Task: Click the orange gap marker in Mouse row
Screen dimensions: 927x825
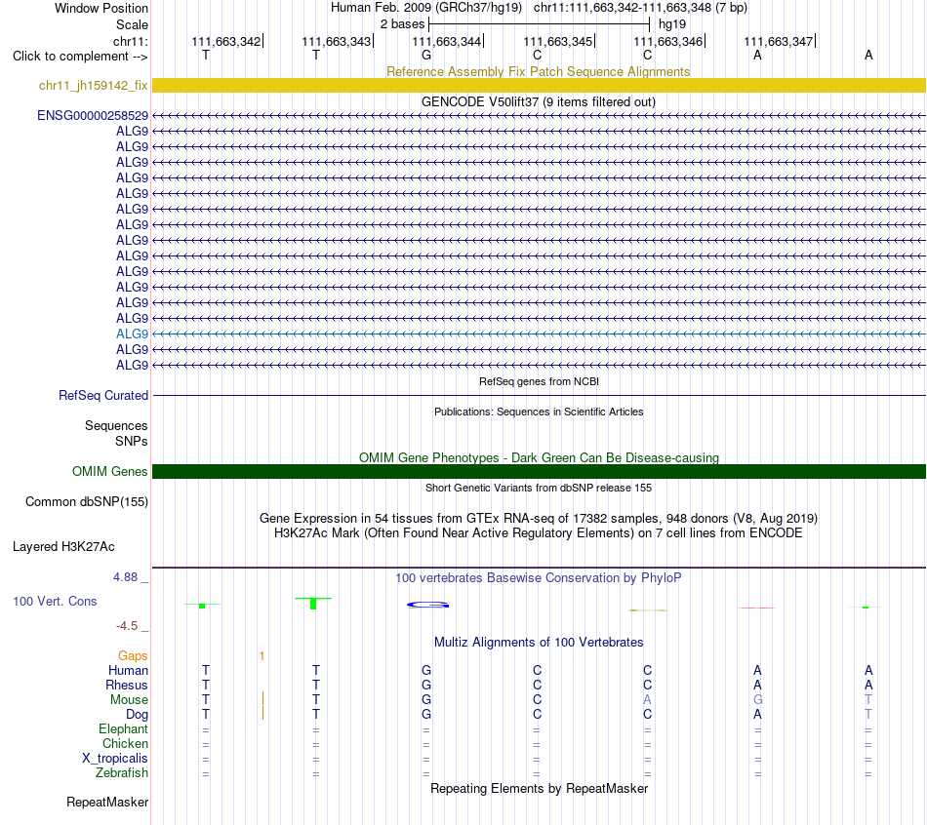Action: (x=262, y=699)
